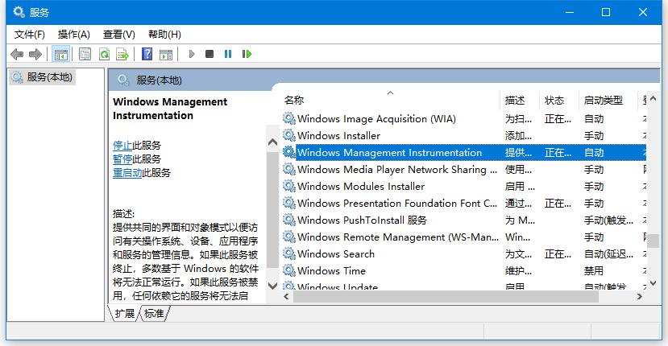
Task: Click the horizontal scrollbar thumb
Action: pyautogui.click(x=446, y=297)
